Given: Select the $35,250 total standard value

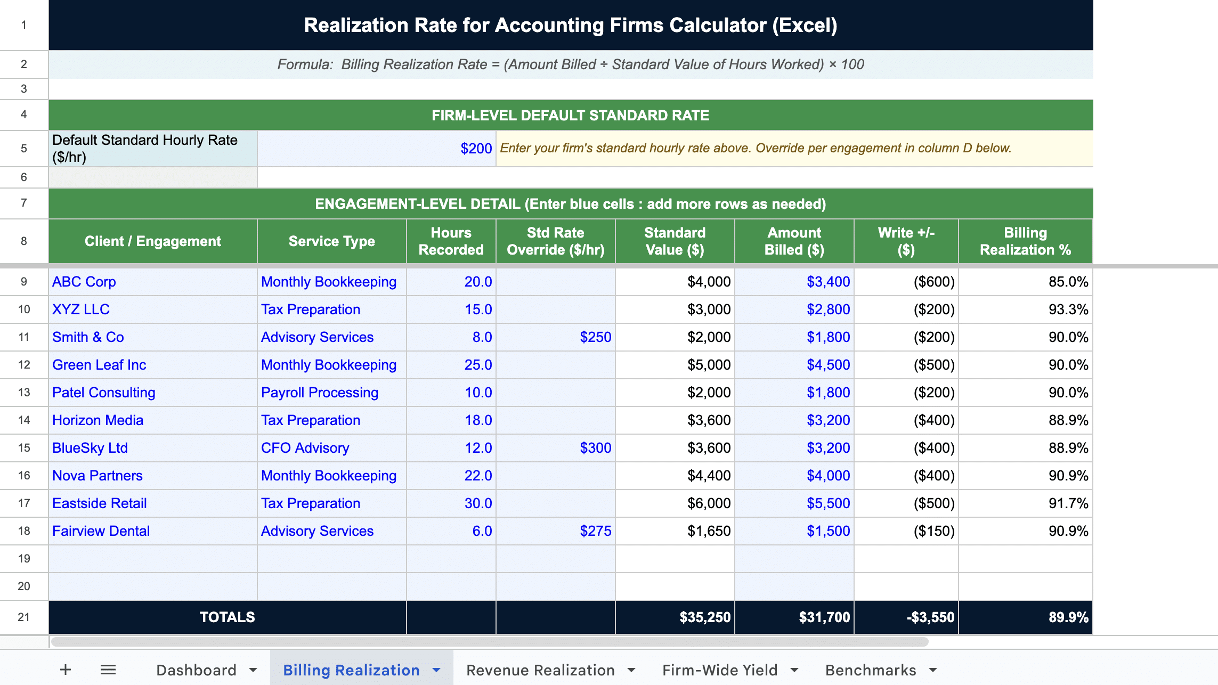Looking at the screenshot, I should (x=675, y=617).
